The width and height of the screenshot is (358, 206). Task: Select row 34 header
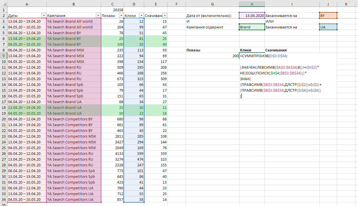click(x=3, y=199)
